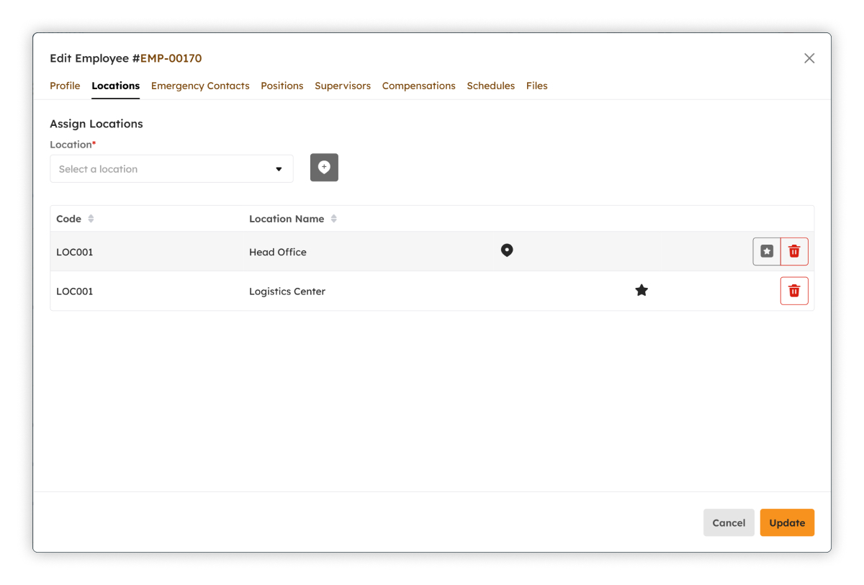864x585 pixels.
Task: Go to the Positions tab
Action: tap(282, 86)
